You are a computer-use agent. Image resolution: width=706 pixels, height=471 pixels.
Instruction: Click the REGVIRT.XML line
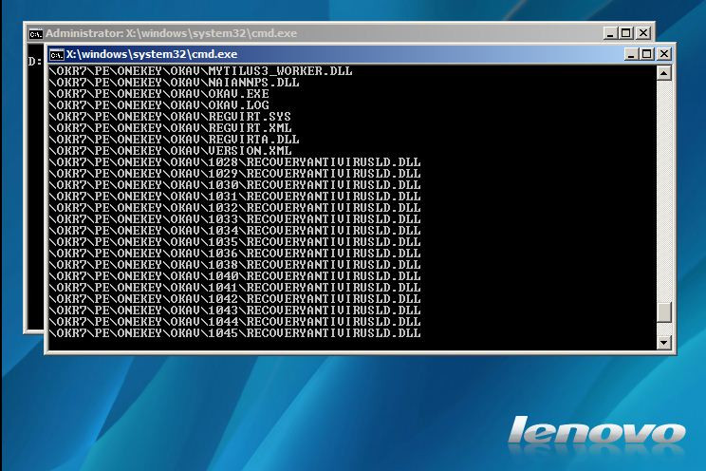pyautogui.click(x=170, y=128)
